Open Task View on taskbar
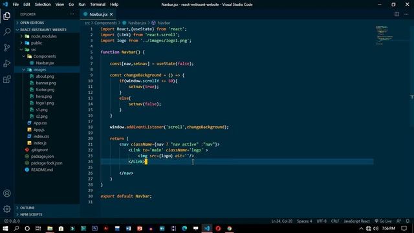414x233 pixels. 38,228
